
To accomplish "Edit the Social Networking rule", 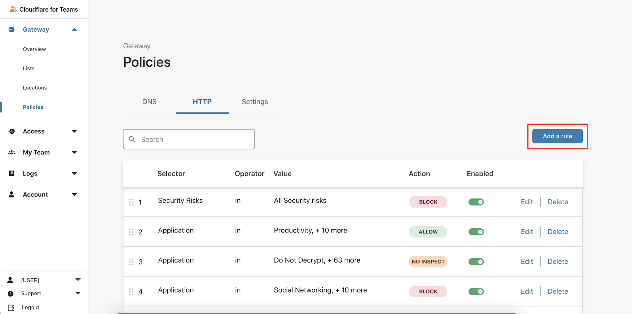I will (527, 292).
